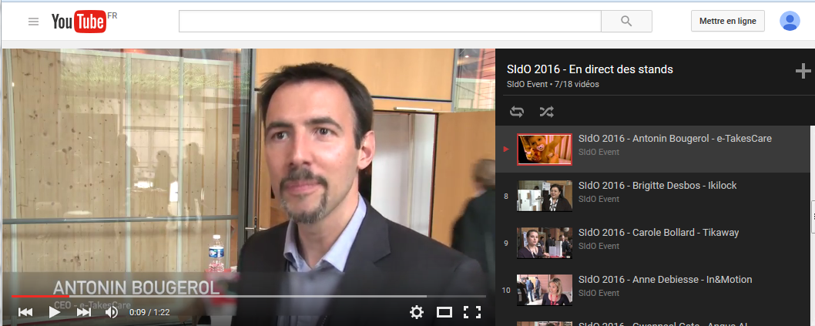Go to YouTube home via logo
Image resolution: width=815 pixels, height=326 pixels.
tap(78, 22)
